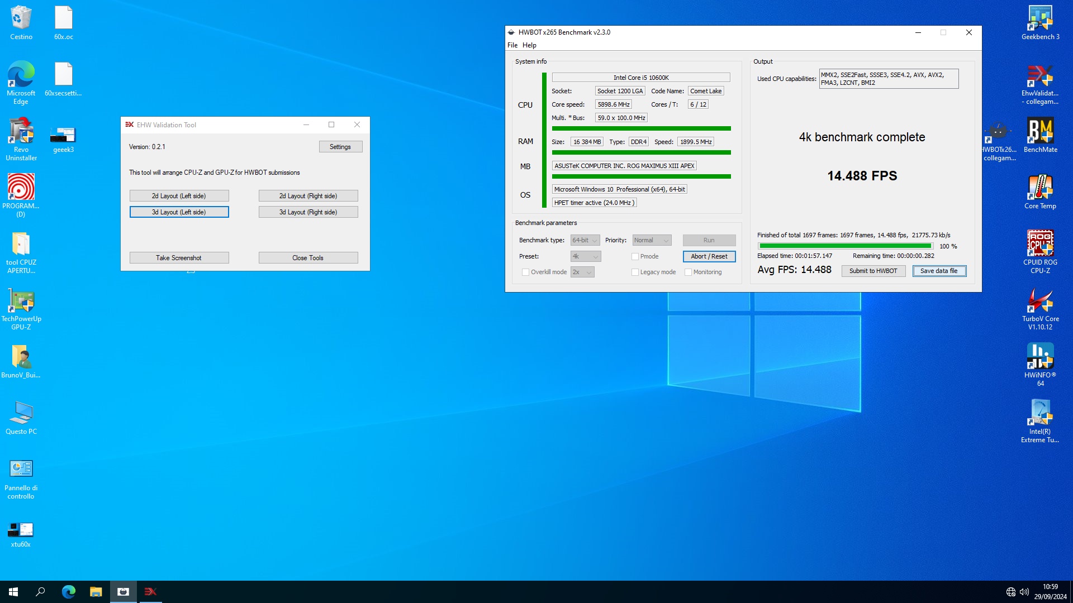1073x603 pixels.
Task: Click the ROG MAXIMUS XIII APEX field
Action: (x=624, y=166)
